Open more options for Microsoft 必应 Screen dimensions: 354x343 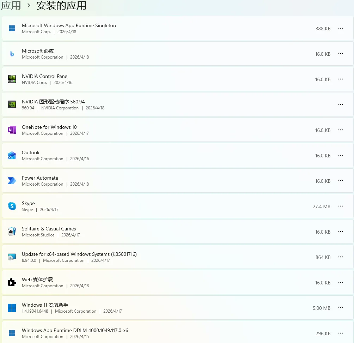click(x=341, y=54)
